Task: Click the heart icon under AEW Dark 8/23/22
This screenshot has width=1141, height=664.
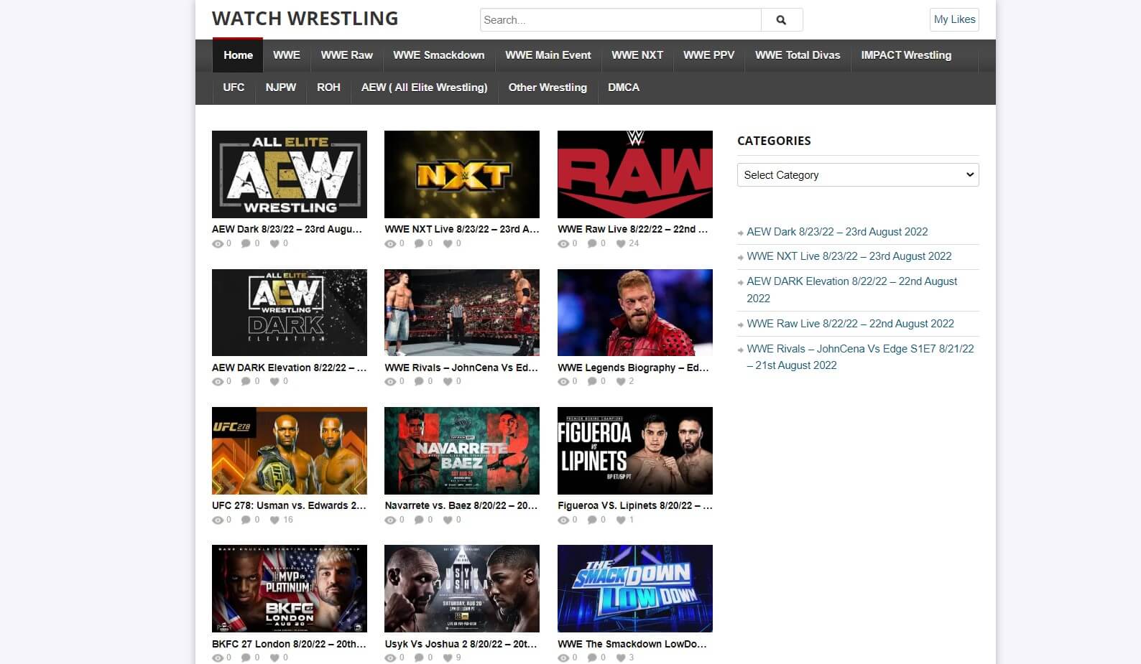Action: point(274,244)
